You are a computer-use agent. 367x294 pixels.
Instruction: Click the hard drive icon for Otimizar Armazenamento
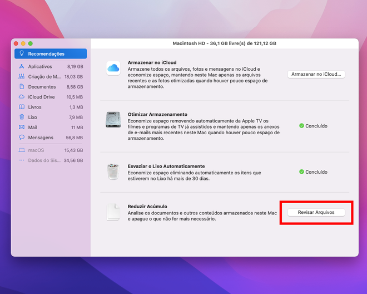[113, 120]
